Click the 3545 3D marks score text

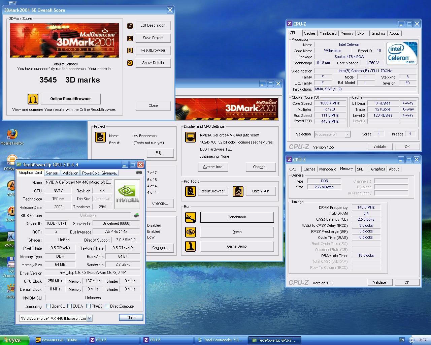(70, 80)
